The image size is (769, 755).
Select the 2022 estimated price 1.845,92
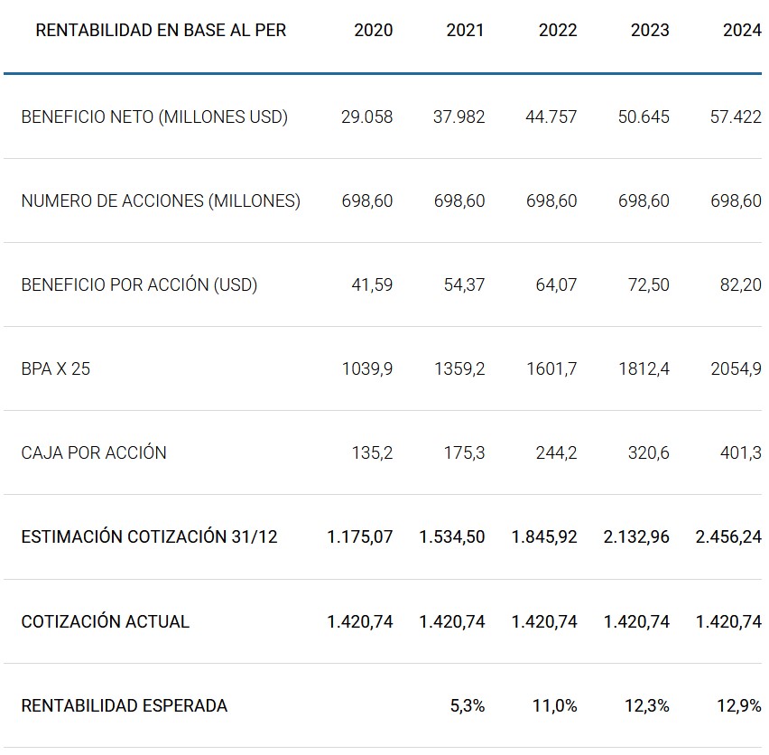click(544, 537)
